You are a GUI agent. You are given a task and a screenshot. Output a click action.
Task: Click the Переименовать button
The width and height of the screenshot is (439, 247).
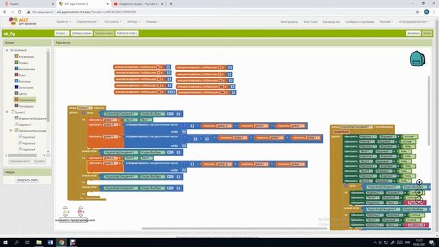[19, 161]
